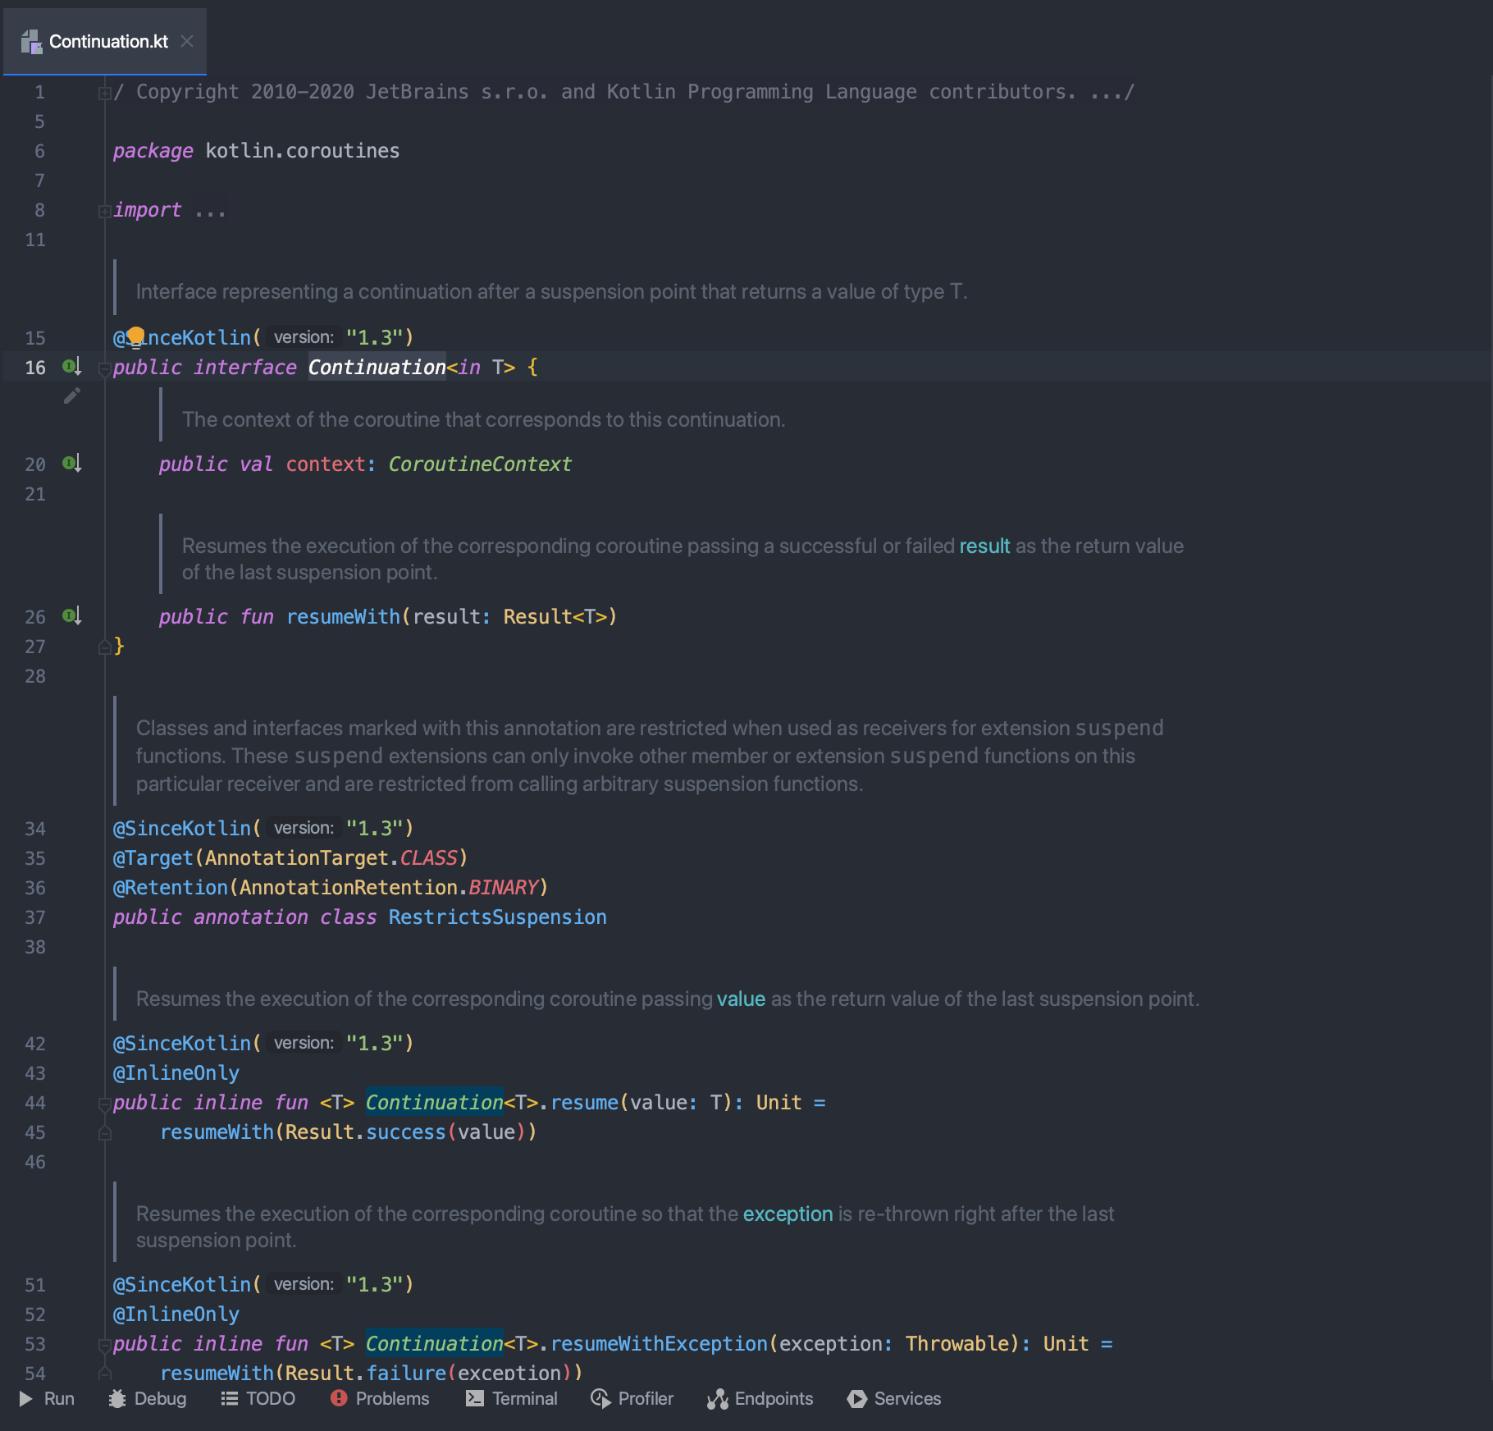Click the yellow intention bulb on line 15
This screenshot has height=1431, width=1493.
pyautogui.click(x=135, y=336)
